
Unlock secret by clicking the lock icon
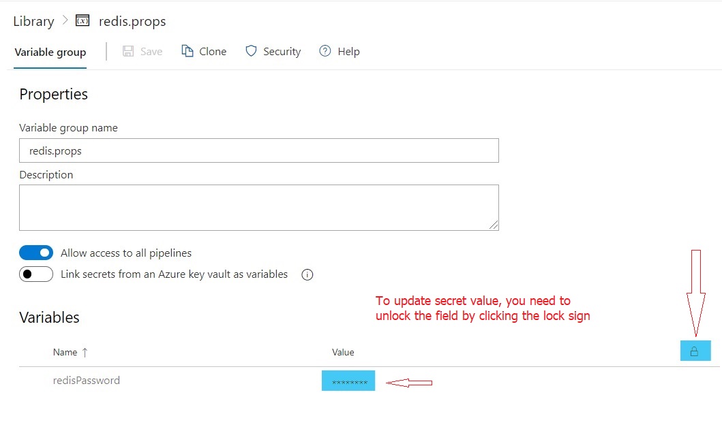(695, 351)
